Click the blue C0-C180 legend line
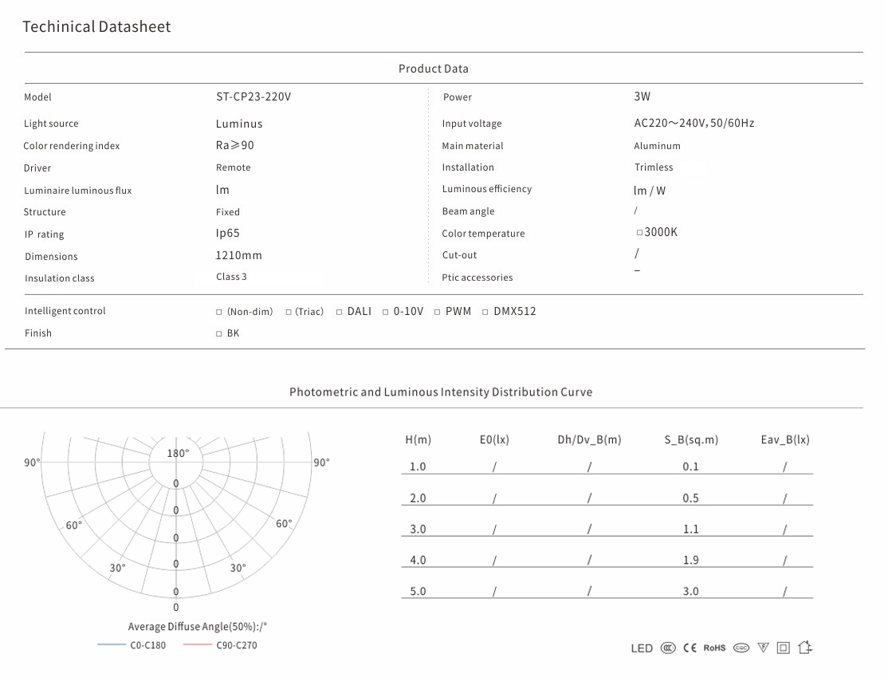 click(x=111, y=644)
